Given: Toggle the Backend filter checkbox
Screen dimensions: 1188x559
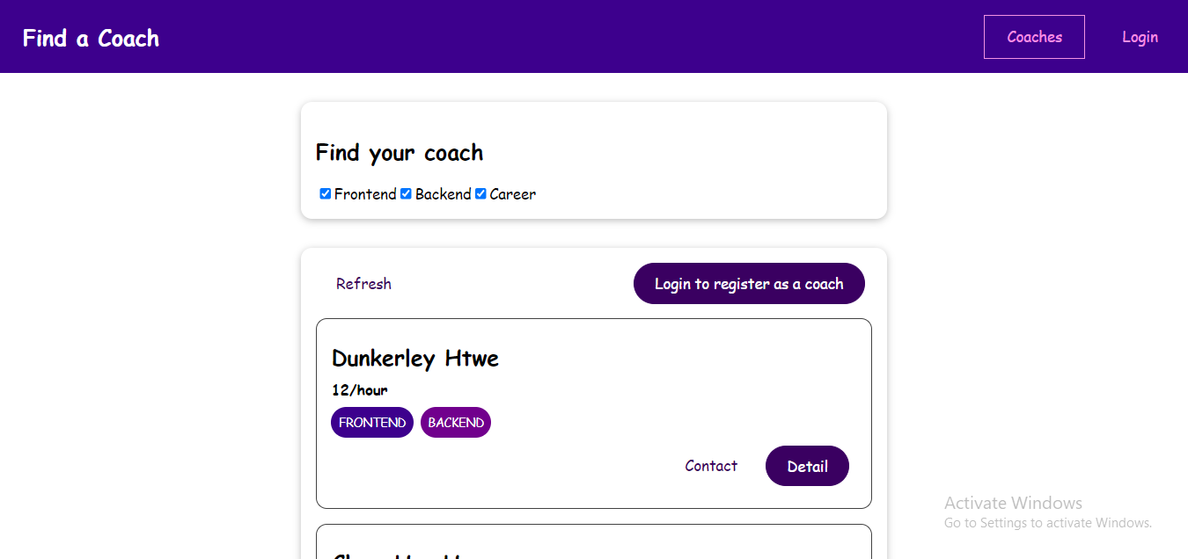Looking at the screenshot, I should (x=406, y=193).
